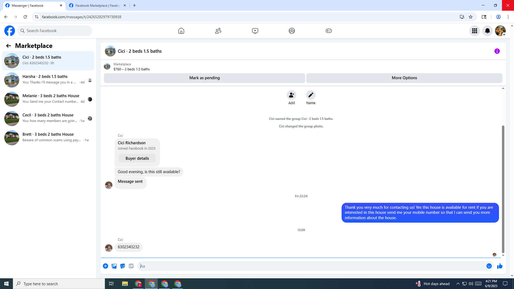
Task: Open the conversation information icon
Action: 497,51
